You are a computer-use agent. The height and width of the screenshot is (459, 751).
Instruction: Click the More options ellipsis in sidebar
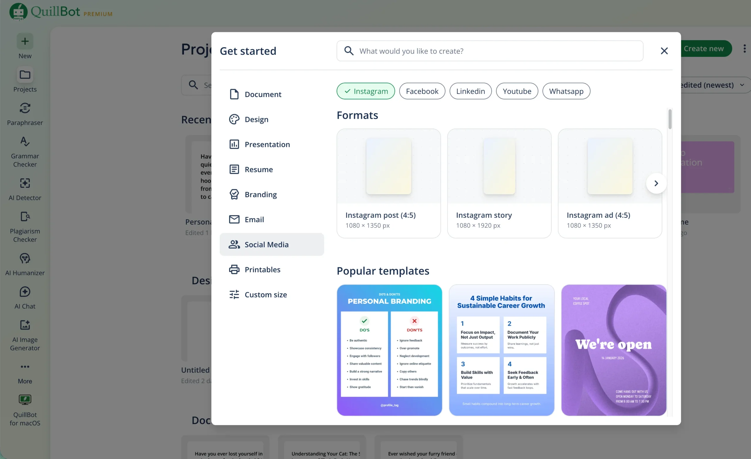pyautogui.click(x=25, y=373)
